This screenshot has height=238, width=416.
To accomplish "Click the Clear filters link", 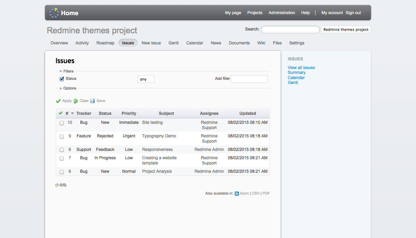I will click(x=84, y=101).
